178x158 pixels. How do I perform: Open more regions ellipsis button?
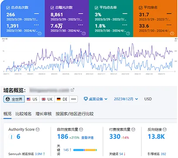click(73, 99)
